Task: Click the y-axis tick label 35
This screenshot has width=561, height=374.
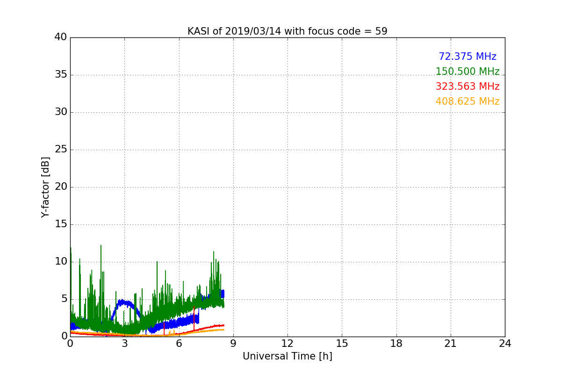Action: (61, 75)
